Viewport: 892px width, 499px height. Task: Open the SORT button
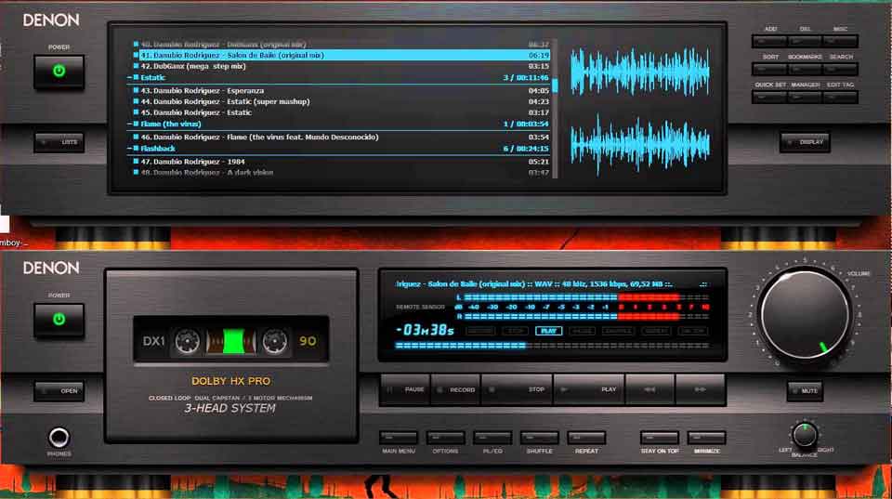[769, 70]
